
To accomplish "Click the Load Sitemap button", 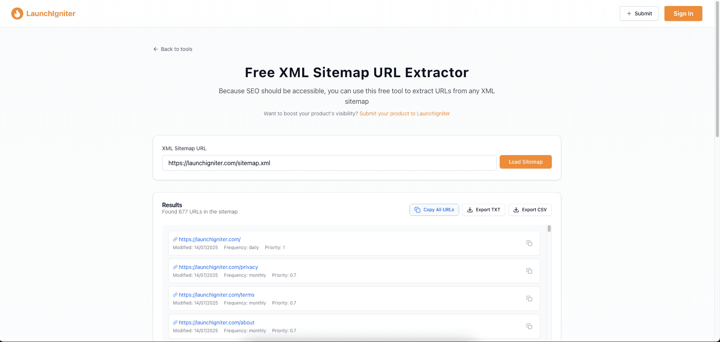I will point(526,162).
